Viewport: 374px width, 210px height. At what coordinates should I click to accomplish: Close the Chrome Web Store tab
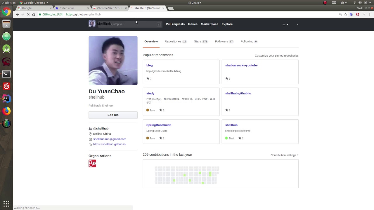[126, 8]
